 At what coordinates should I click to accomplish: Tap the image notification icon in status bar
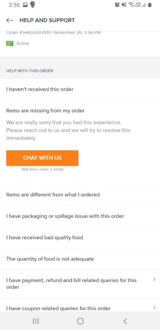tap(24, 5)
